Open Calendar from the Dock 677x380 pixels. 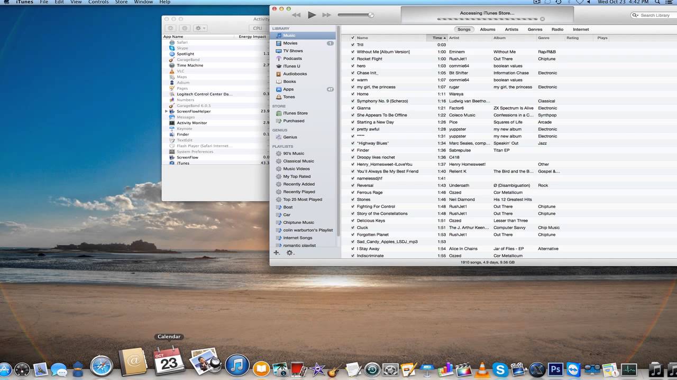point(169,362)
